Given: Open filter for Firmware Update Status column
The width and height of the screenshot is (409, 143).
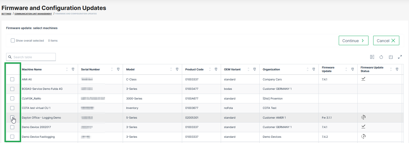Looking at the screenshot, I should 397,69.
